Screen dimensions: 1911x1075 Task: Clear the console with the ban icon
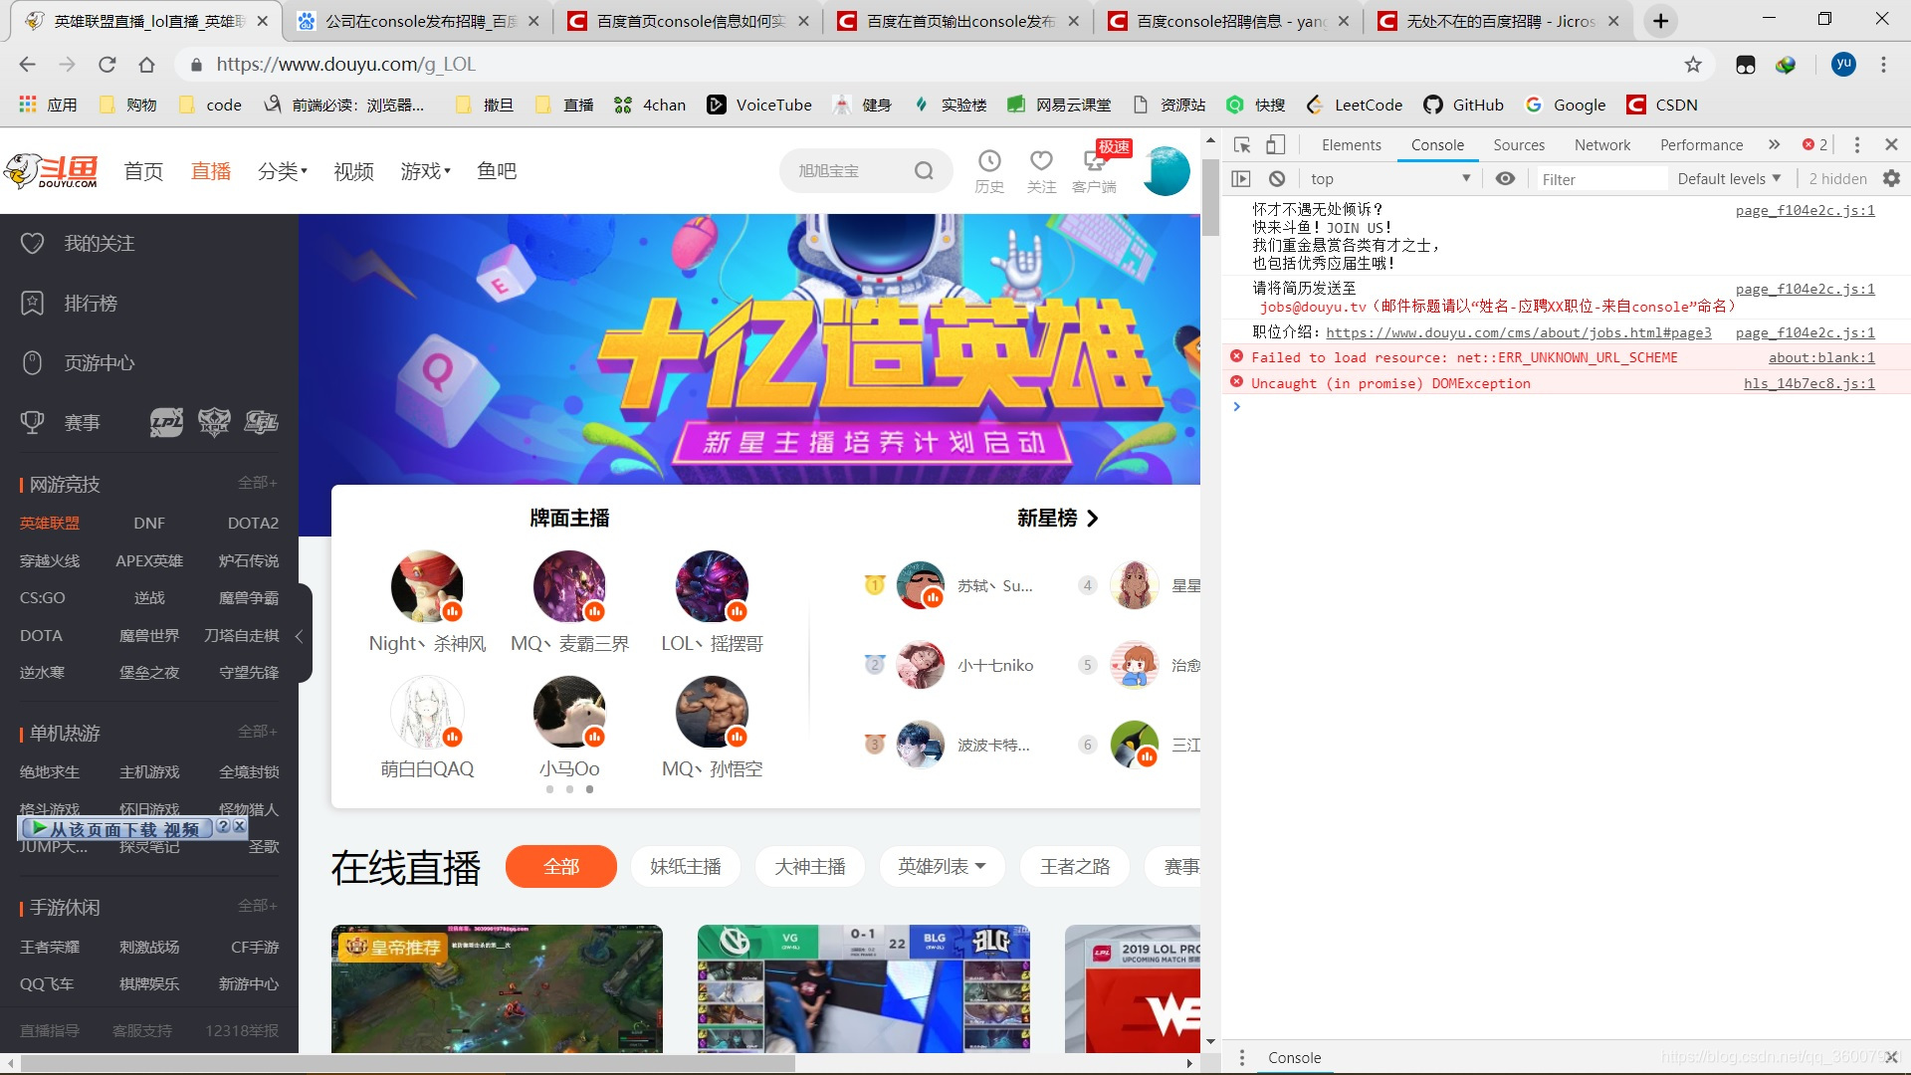1277,179
